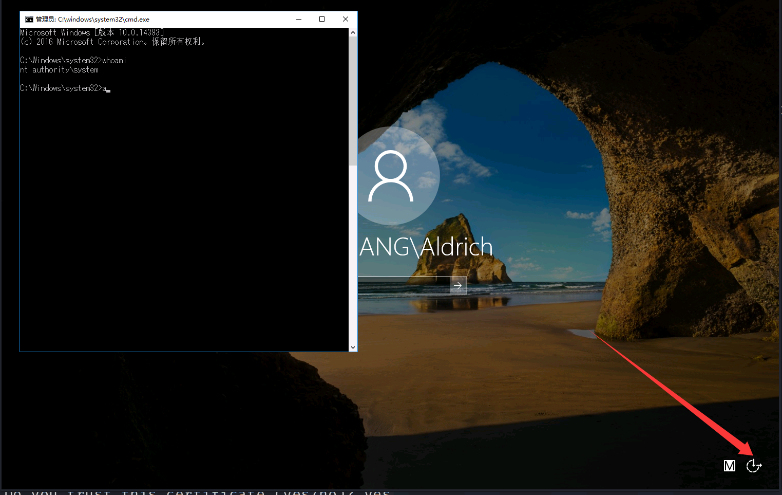This screenshot has width=782, height=495.
Task: Submit password with the arrow button
Action: 457,285
